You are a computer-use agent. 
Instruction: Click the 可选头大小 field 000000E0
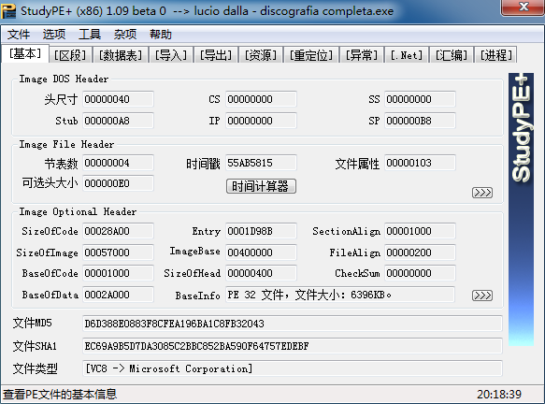pos(118,183)
